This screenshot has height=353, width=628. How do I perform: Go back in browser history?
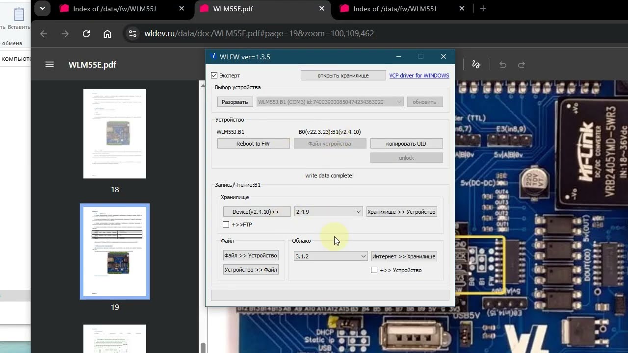[x=44, y=34]
